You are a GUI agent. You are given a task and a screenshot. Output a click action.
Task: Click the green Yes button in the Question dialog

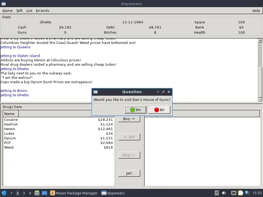pos(135,110)
